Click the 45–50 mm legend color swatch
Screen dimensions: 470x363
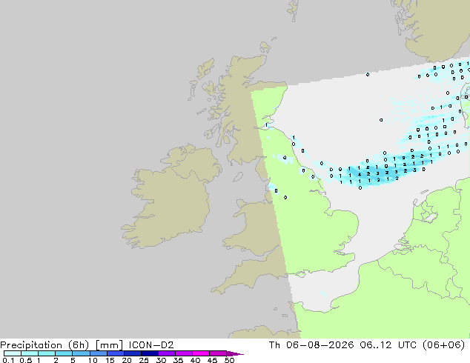tap(218, 353)
